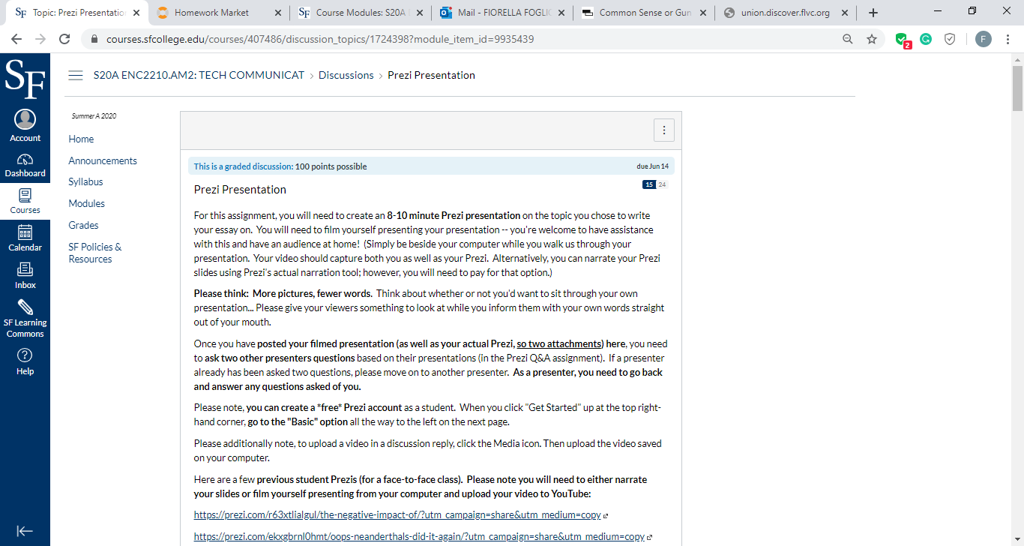Reload the current page
This screenshot has width=1024, height=546.
[64, 39]
